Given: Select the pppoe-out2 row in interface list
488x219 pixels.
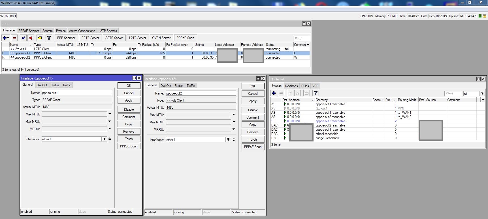Looking at the screenshot, I should (x=22, y=57).
